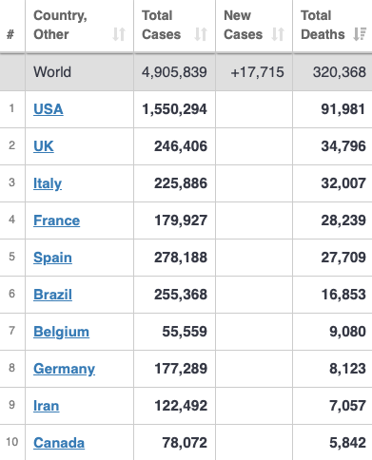Click USA total cases value 1,550,294

coord(174,109)
